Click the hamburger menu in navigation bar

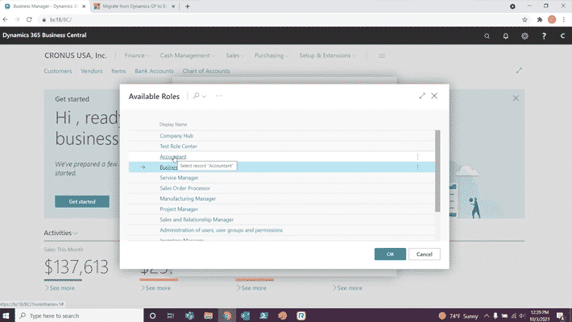tap(382, 56)
